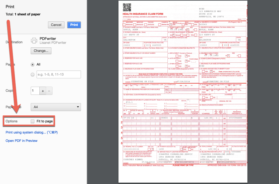Decrease copies with the minus button
Image resolution: width=279 pixels, height=184 pixels.
point(49,91)
